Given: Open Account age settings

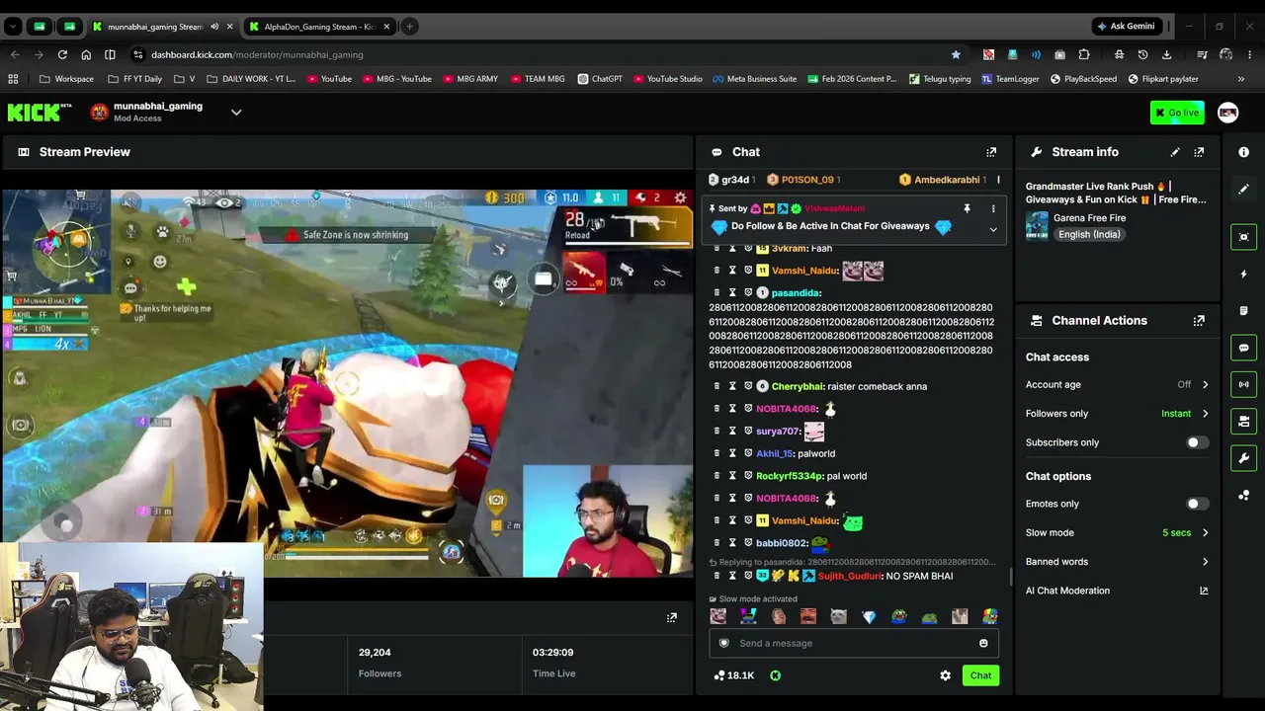Looking at the screenshot, I should (x=1117, y=384).
